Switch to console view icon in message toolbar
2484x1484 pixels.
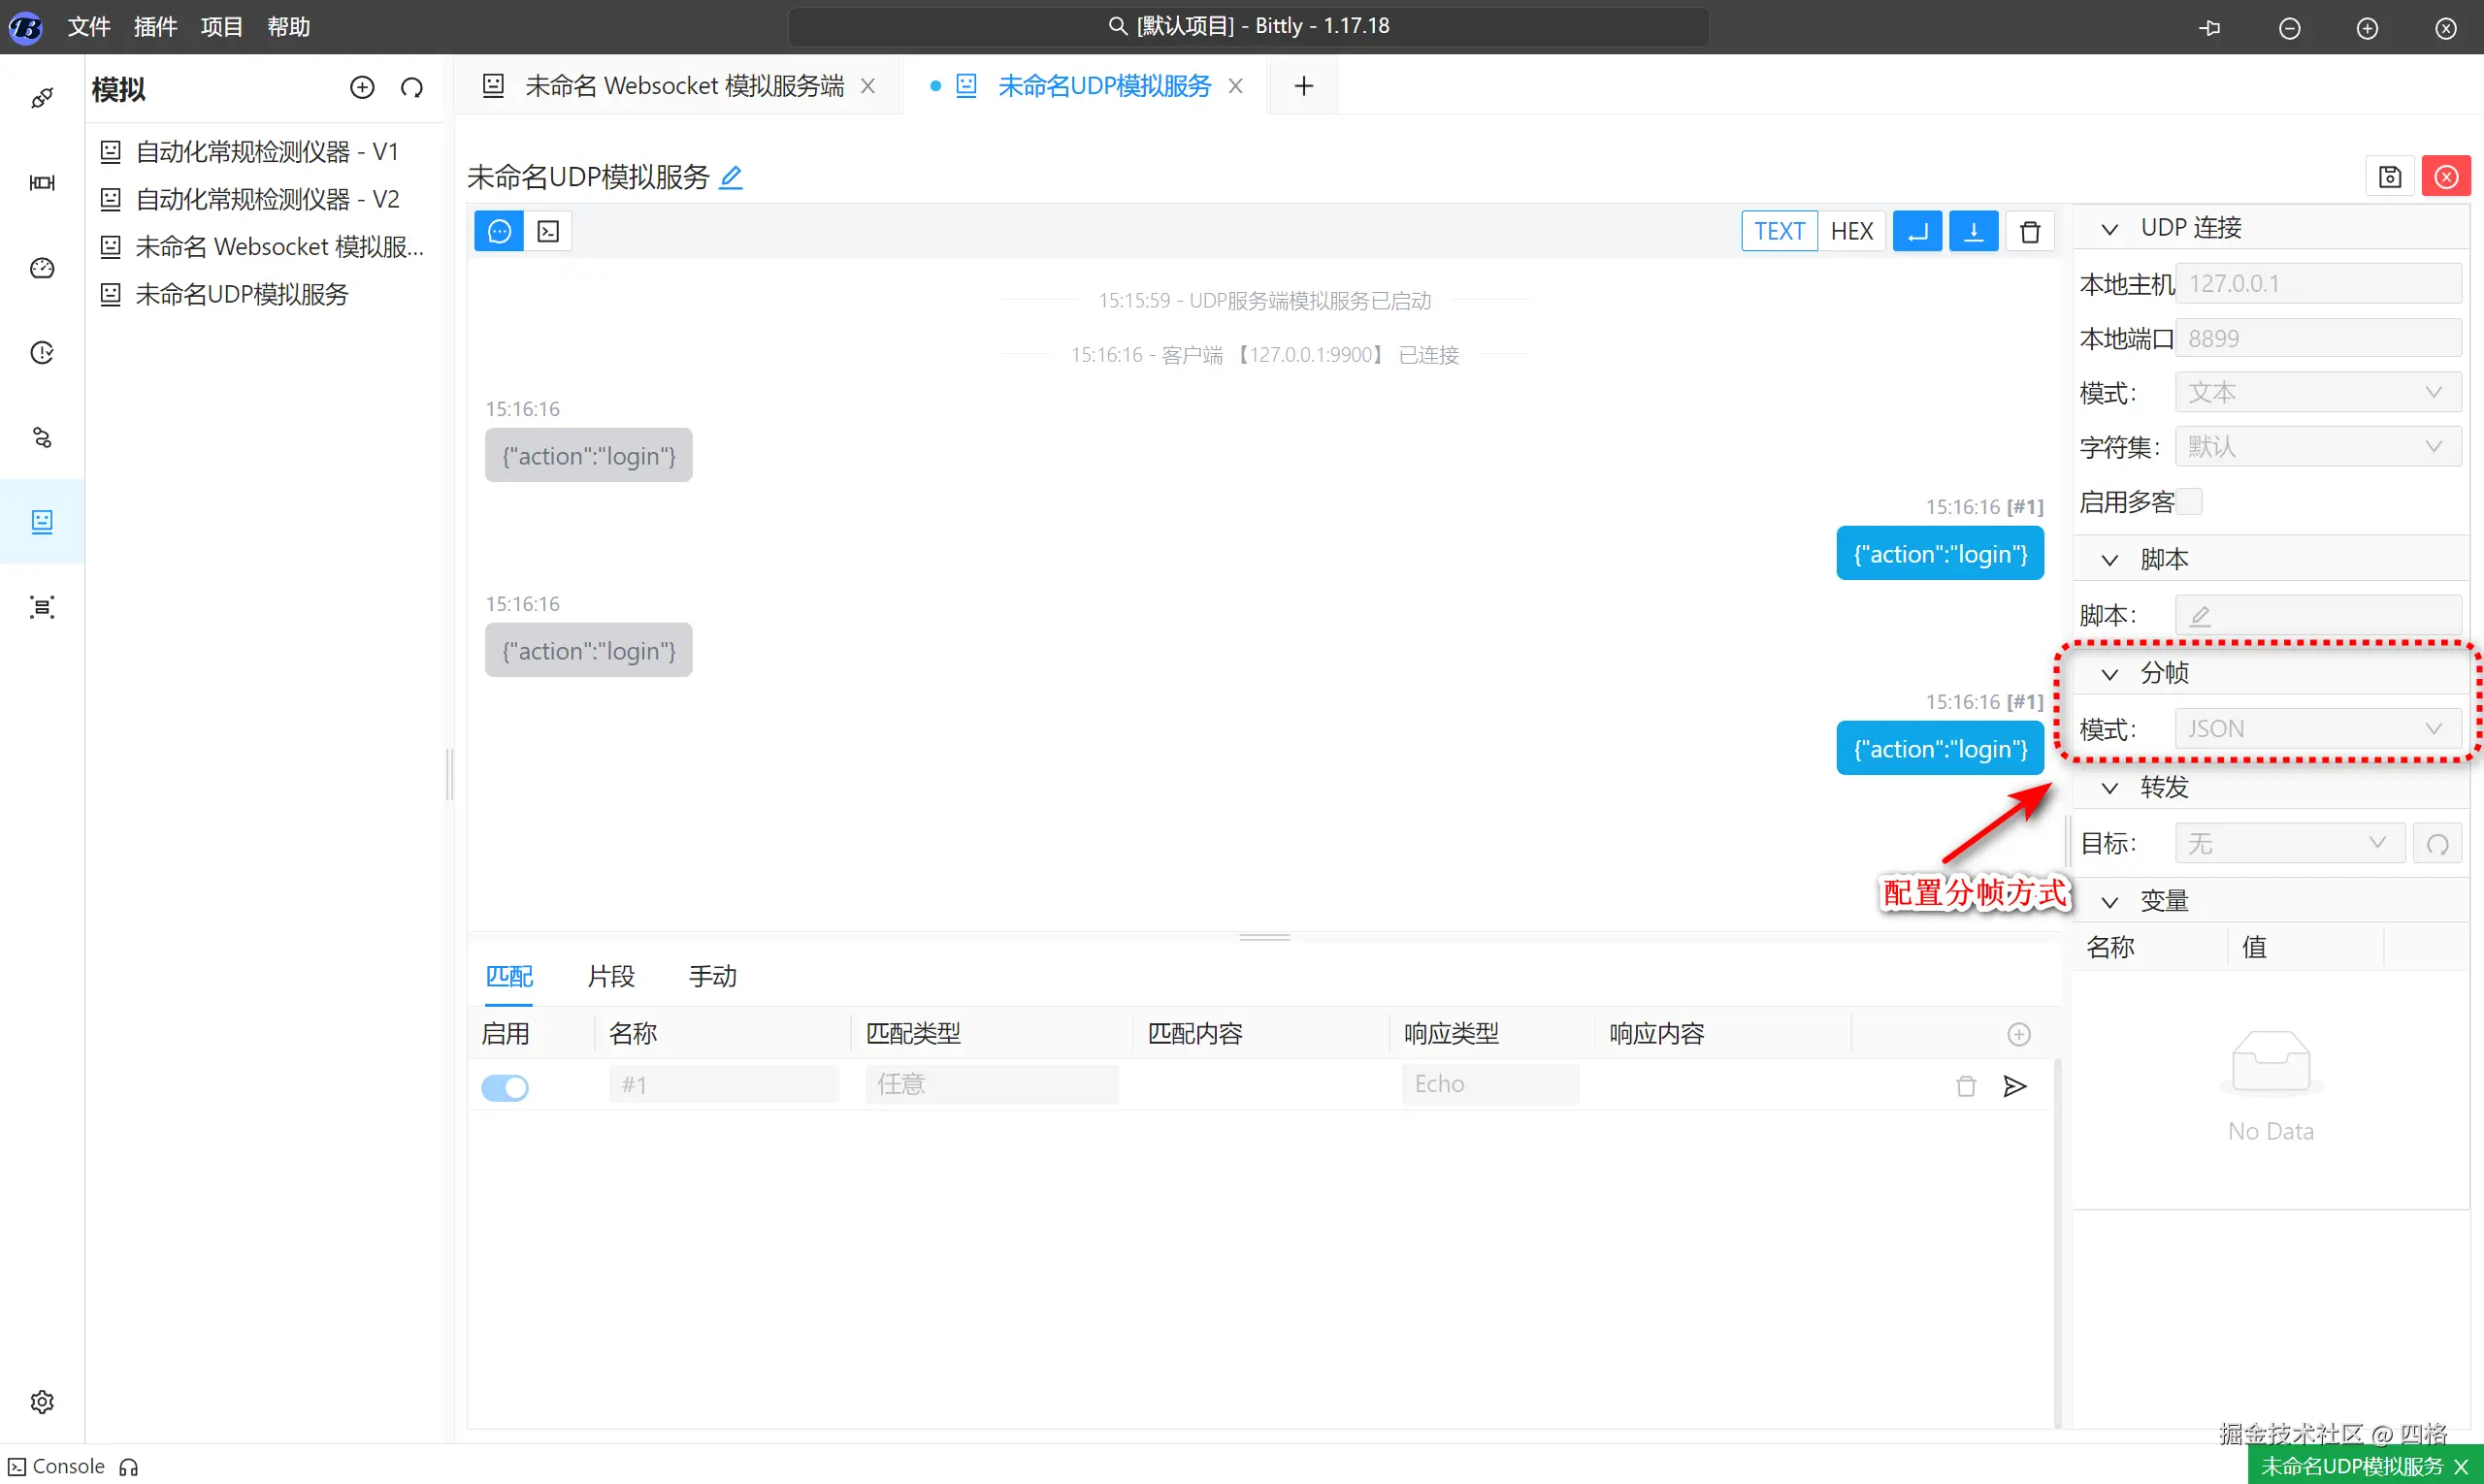548,232
